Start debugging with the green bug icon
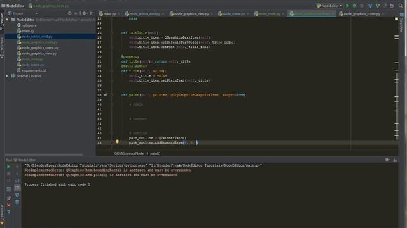407x228 pixels. point(354,6)
